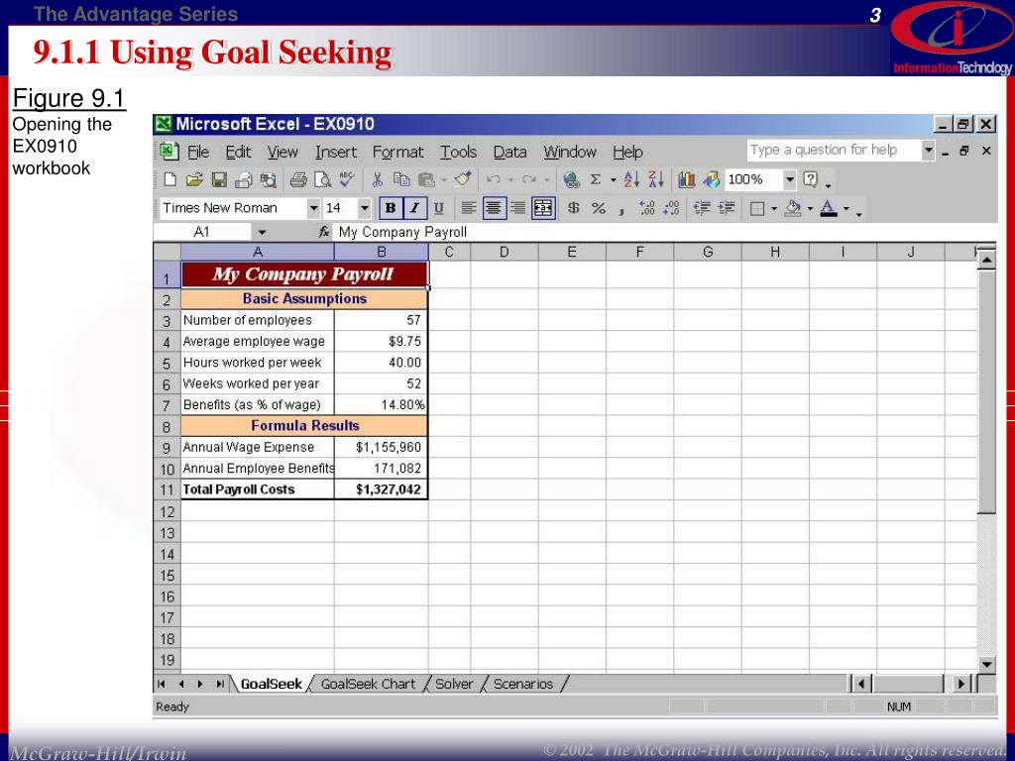1015x761 pixels.
Task: Open the font name dropdown
Action: (x=313, y=208)
